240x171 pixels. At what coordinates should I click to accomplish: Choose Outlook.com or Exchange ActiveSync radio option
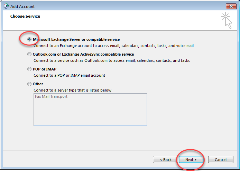(29, 54)
